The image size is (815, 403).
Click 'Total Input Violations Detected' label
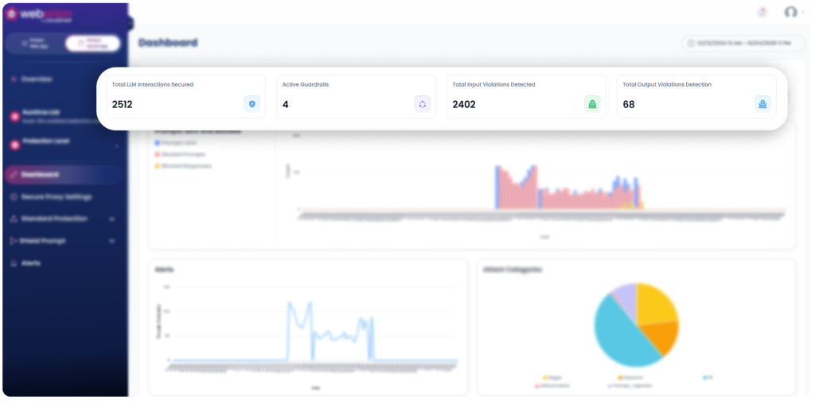493,84
